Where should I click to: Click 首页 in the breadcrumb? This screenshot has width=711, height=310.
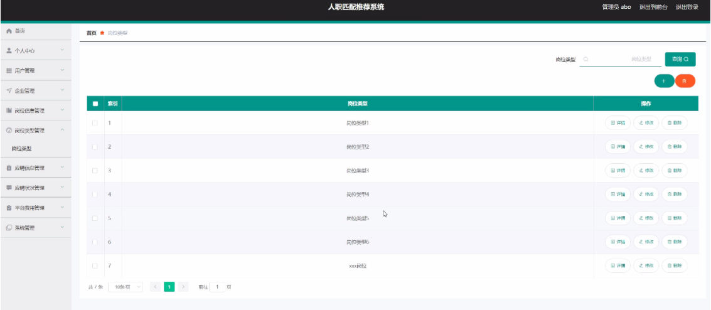(92, 33)
